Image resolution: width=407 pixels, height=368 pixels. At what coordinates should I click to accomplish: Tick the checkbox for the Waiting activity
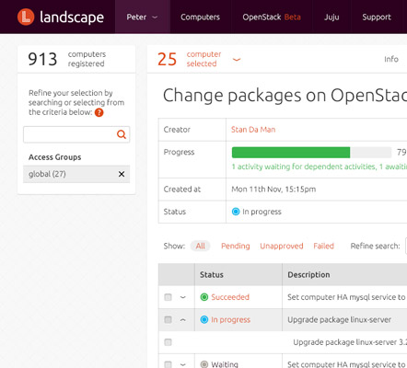(x=168, y=364)
